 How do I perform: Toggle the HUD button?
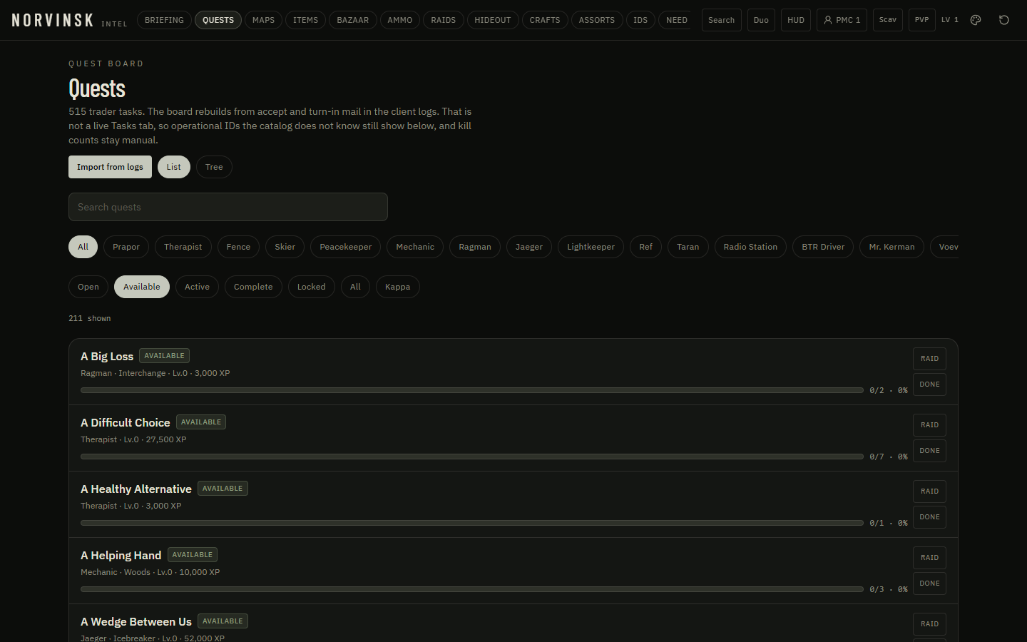(796, 20)
